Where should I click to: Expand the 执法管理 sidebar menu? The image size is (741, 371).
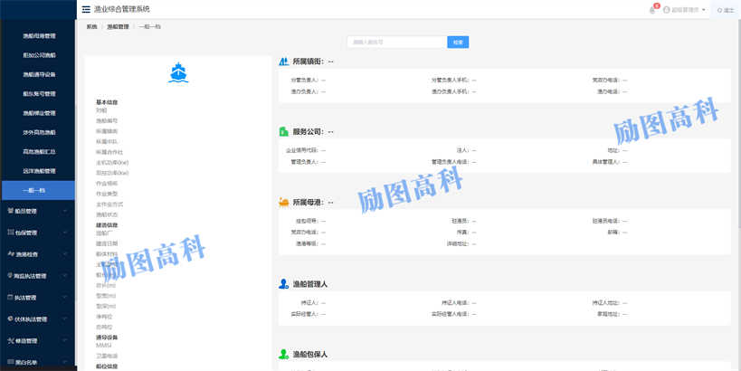click(38, 298)
